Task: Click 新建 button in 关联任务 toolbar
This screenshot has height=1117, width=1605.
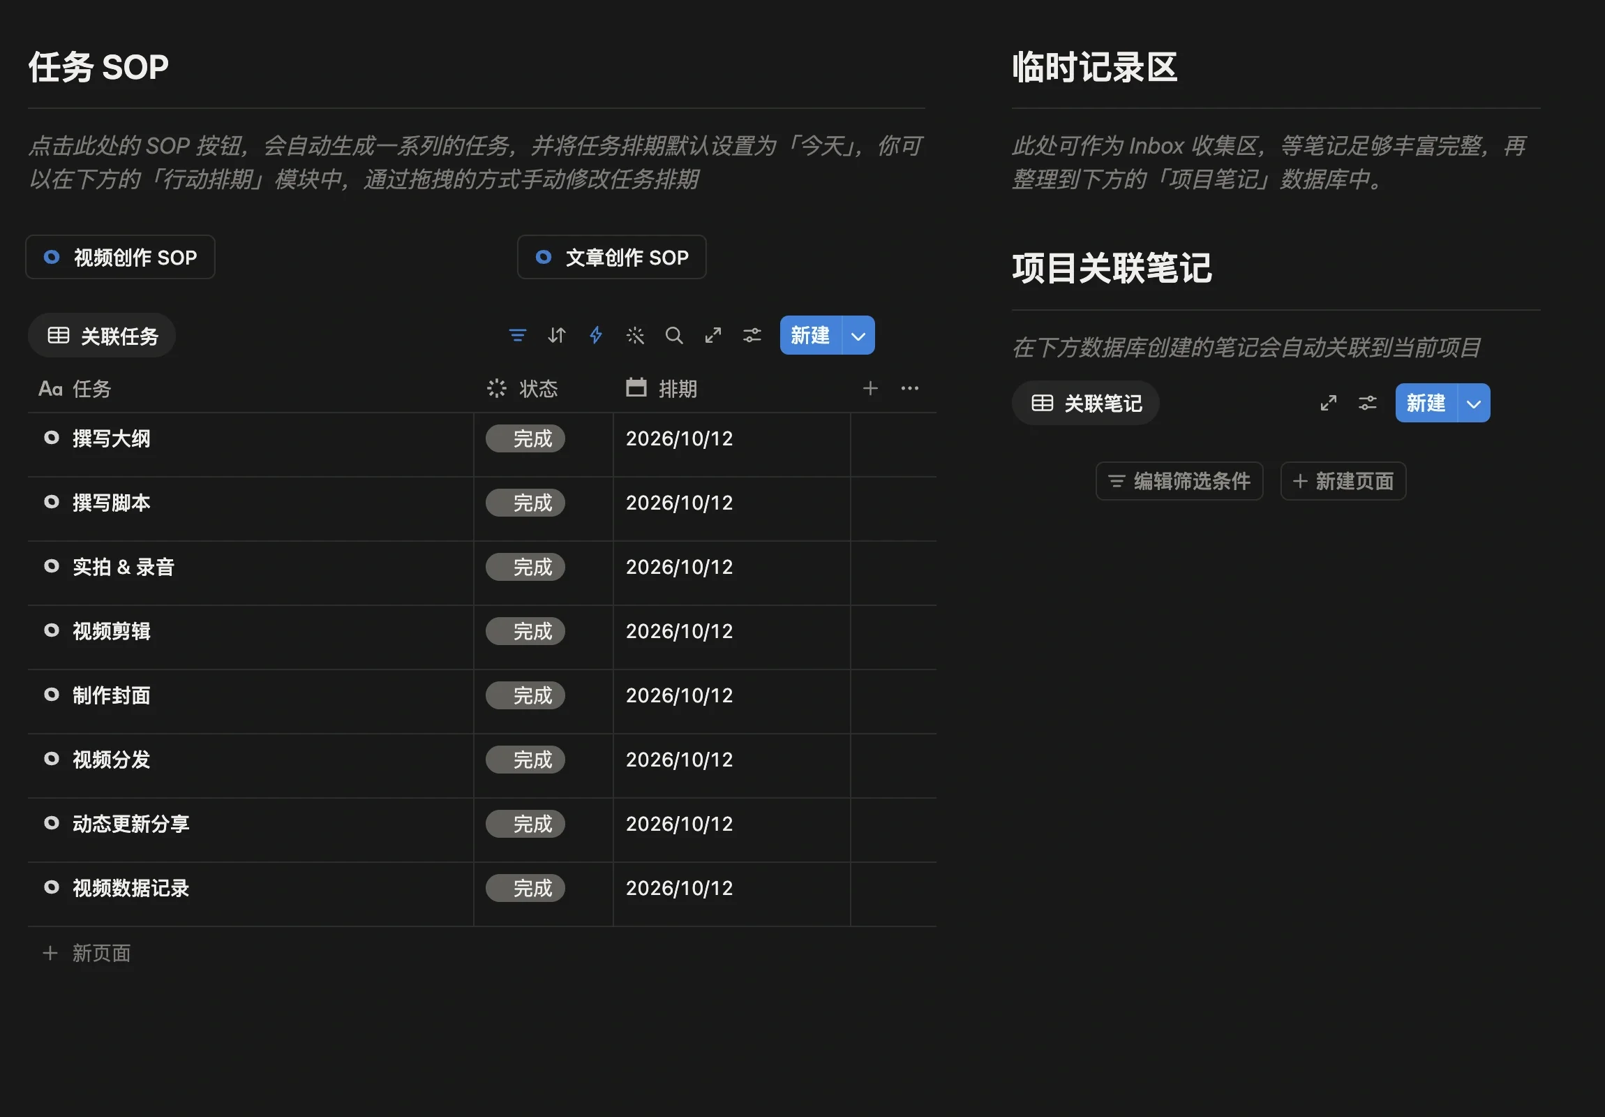Action: click(x=811, y=336)
